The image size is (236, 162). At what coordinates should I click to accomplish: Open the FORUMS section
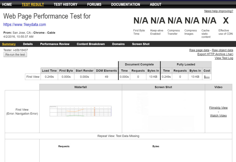tap(94, 4)
